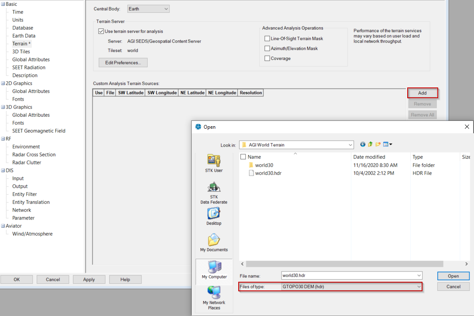Enable Line-Of-Sight Terrain Mask checkbox

coord(267,39)
